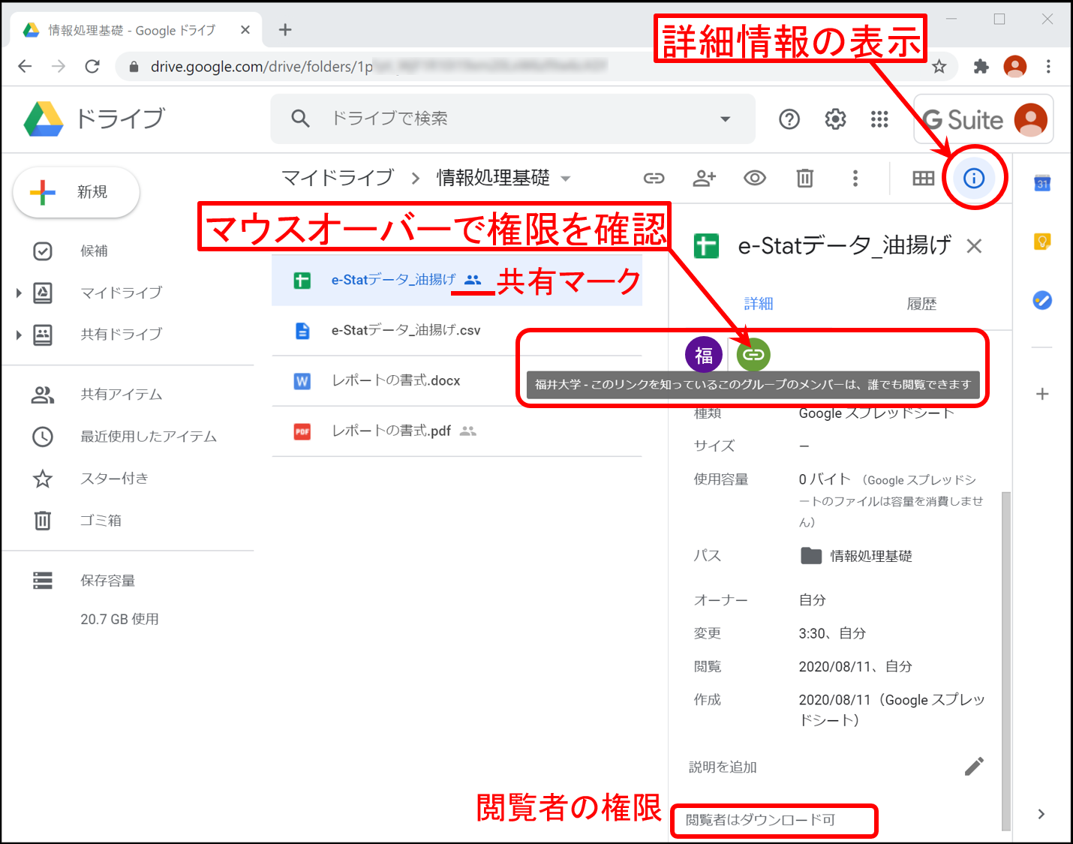Image resolution: width=1073 pixels, height=844 pixels.
Task: Open 共有ドライブ in the sidebar
Action: [x=121, y=335]
